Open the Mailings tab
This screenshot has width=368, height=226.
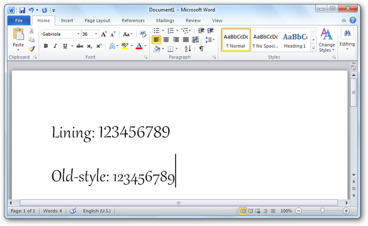[165, 20]
